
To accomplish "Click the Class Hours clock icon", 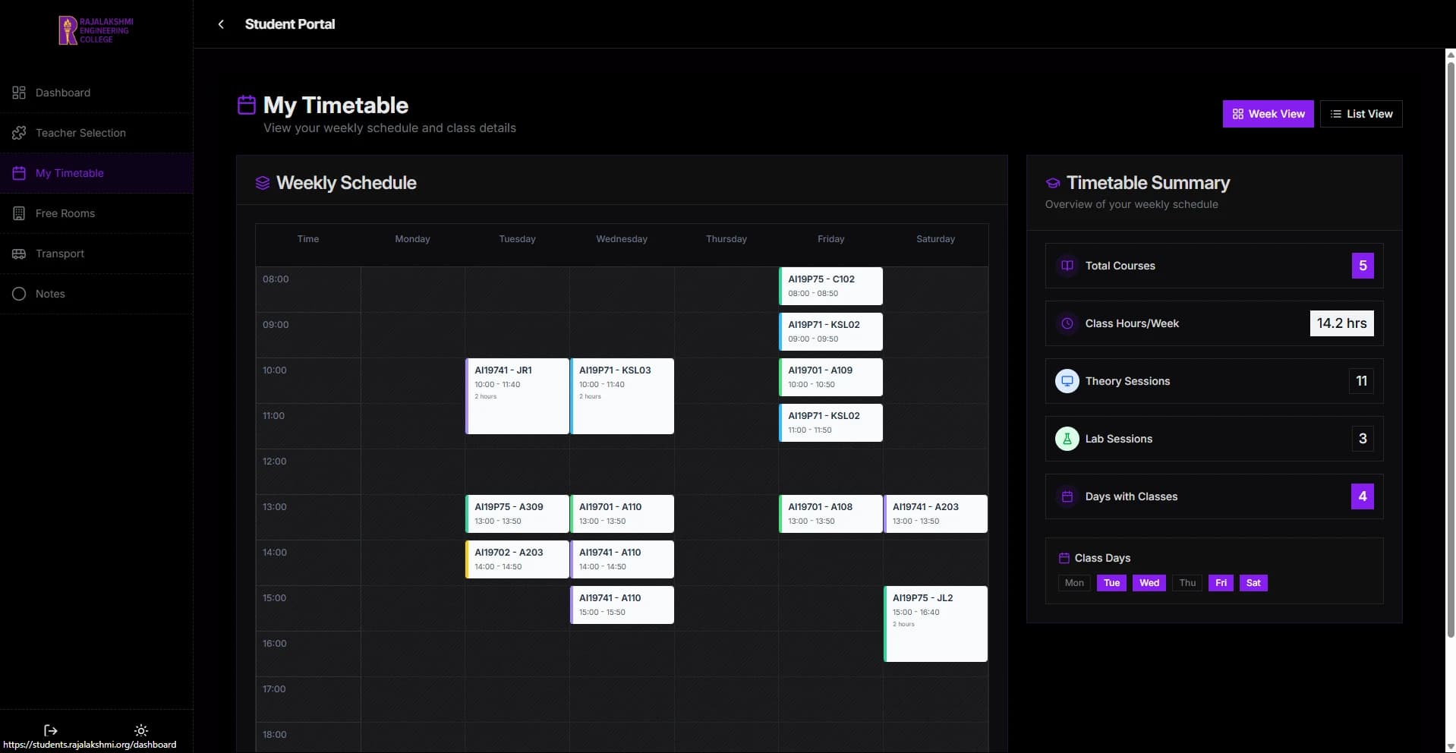I will click(x=1067, y=323).
